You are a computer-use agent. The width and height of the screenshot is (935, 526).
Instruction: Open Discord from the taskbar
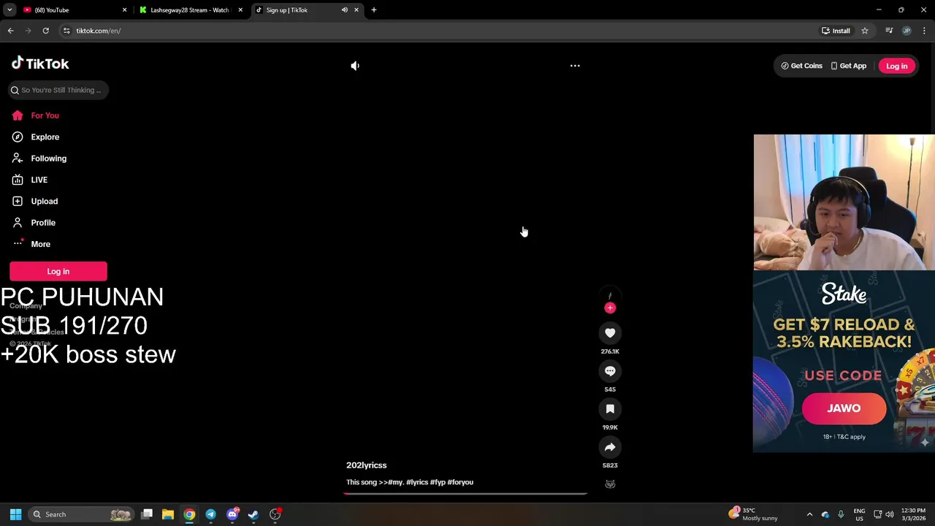[x=232, y=514]
